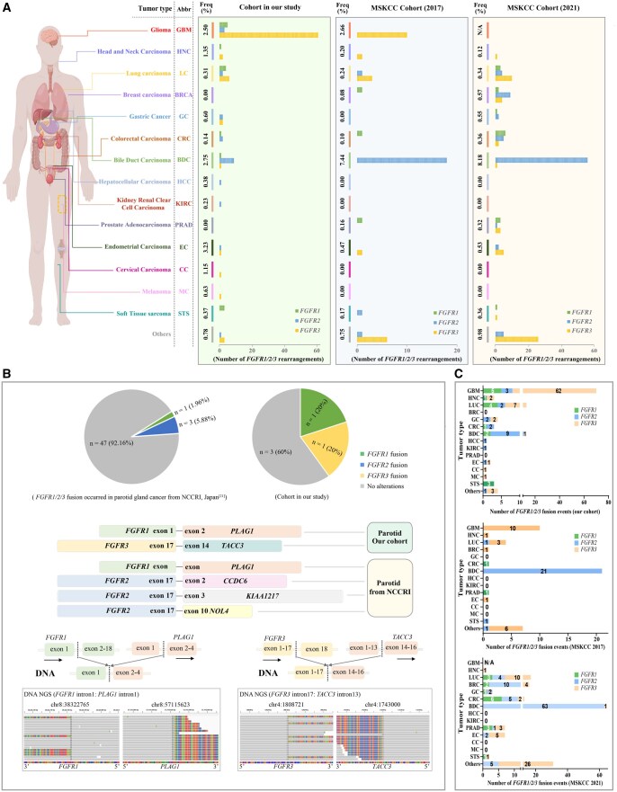The height and width of the screenshot is (792, 617).
Task: Select the '8.18' frequency value
Action: [x=481, y=160]
